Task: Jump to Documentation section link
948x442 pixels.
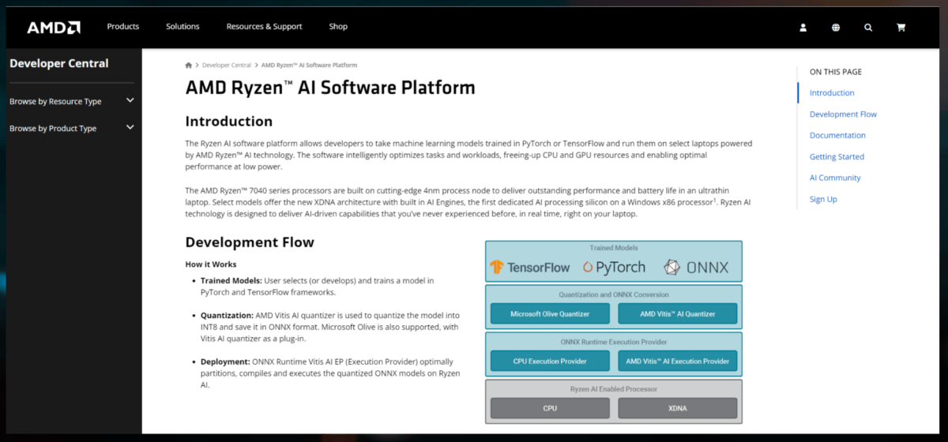Action: (837, 135)
